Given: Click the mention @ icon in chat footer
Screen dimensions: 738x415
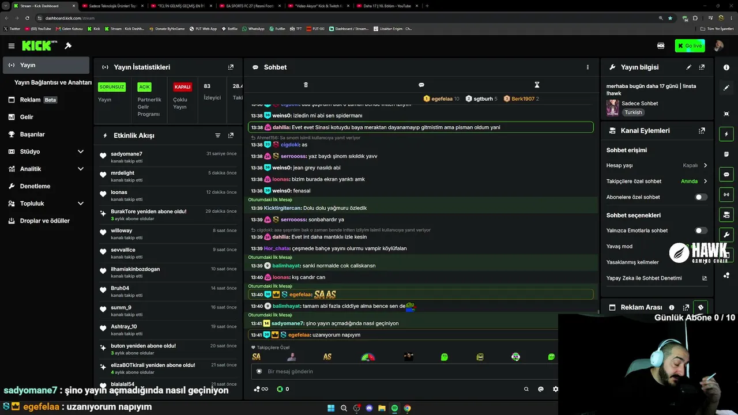Looking at the screenshot, I should (541, 389).
